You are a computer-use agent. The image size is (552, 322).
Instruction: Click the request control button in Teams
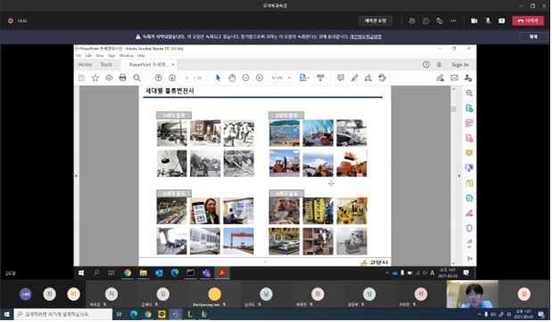[x=375, y=20]
